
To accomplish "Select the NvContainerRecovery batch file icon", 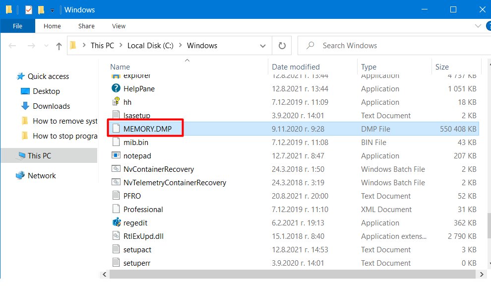I will pos(116,169).
